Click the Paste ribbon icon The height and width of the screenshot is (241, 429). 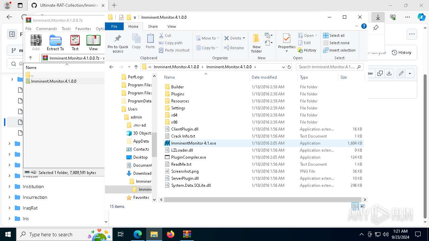[150, 41]
